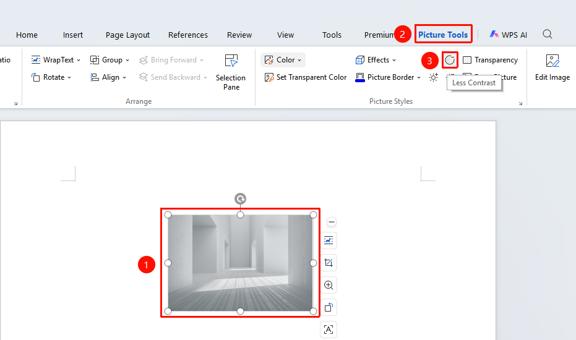Click the floating layout options icon
This screenshot has width=576, height=340.
[x=329, y=240]
